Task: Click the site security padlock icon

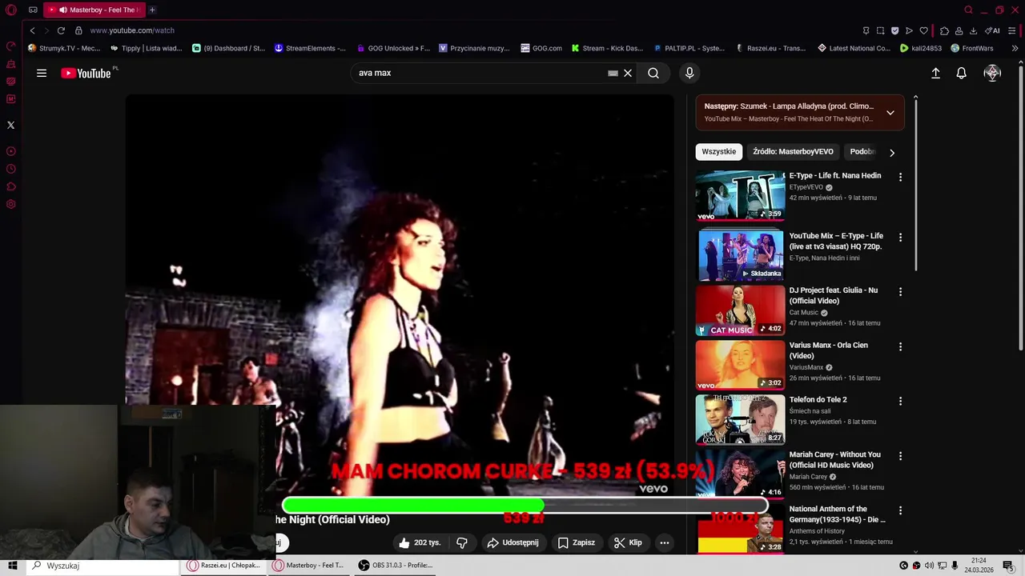Action: (x=78, y=30)
